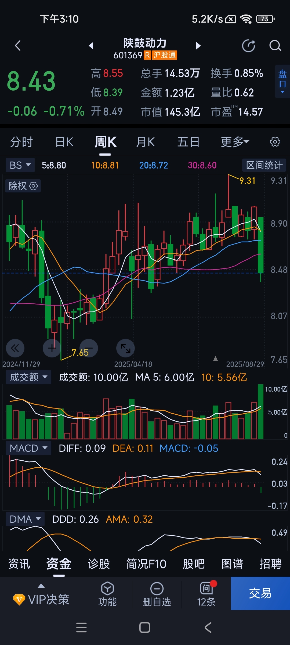Open the BS indicator dropdown
Screen dimensions: 290x645
tap(20, 165)
